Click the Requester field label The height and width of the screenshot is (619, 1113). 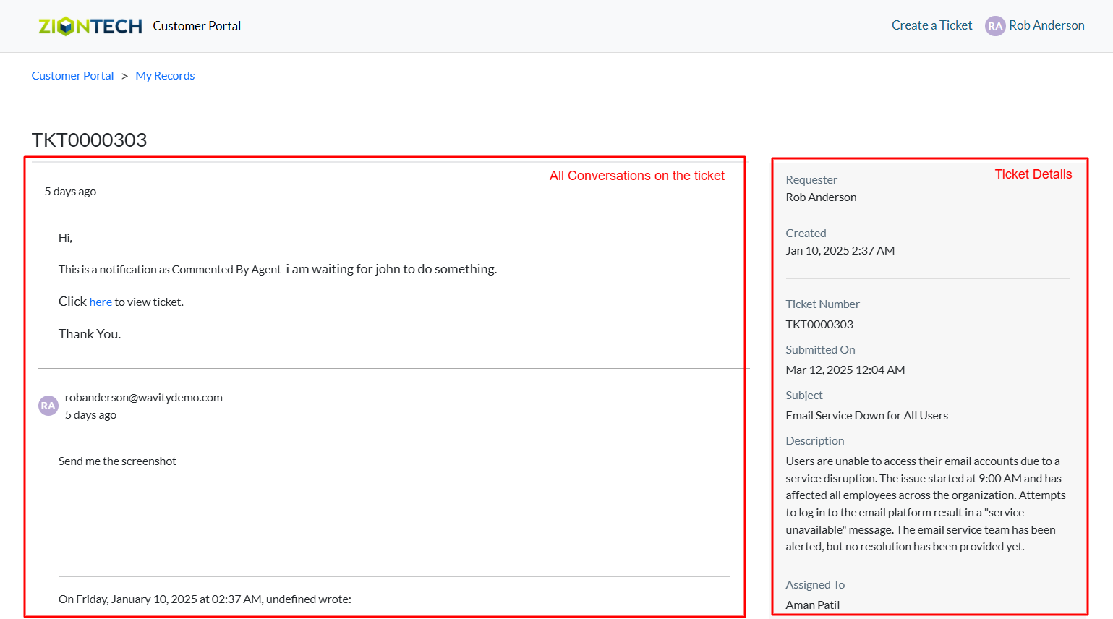point(811,179)
